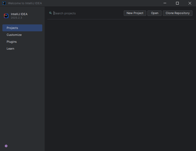The image size is (196, 151).
Task: Click the Open button
Action: click(x=155, y=13)
